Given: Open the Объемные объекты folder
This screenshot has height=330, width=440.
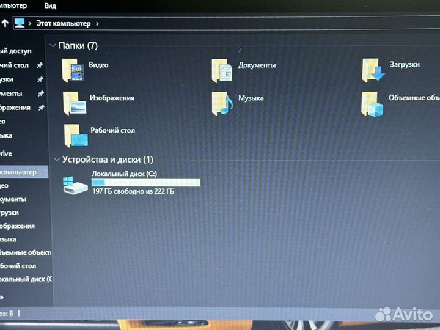Looking at the screenshot, I should [372, 103].
